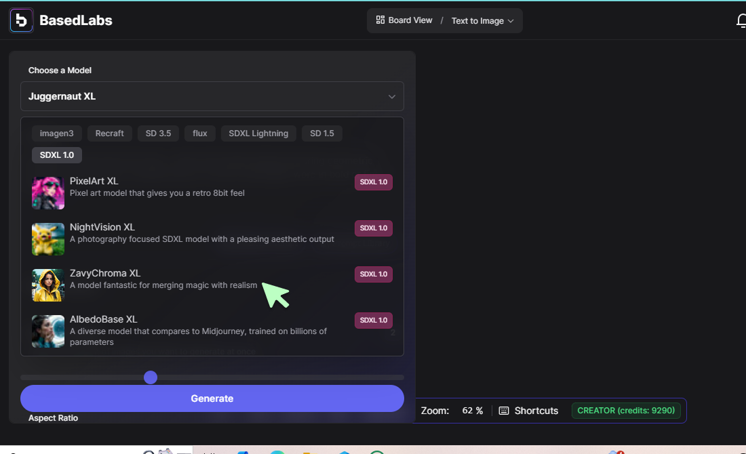Select the "NightVision XL" model name
The image size is (746, 454).
[x=102, y=227]
